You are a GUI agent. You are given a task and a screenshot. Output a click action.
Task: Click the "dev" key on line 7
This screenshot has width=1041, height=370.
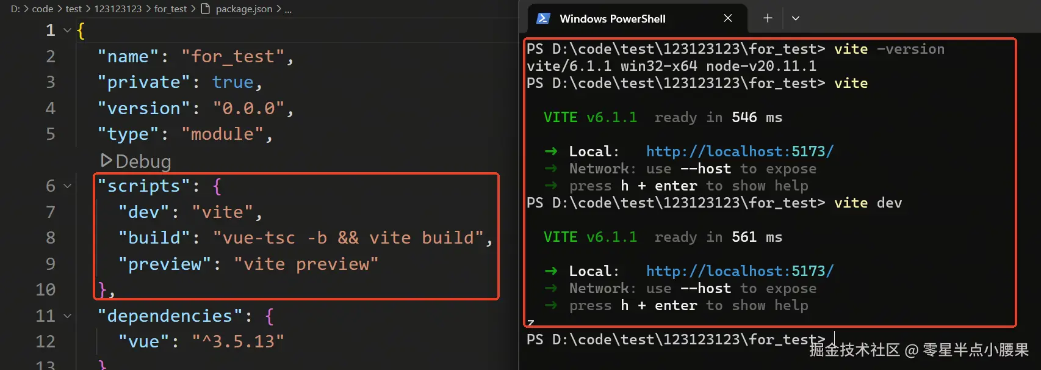pyautogui.click(x=144, y=212)
